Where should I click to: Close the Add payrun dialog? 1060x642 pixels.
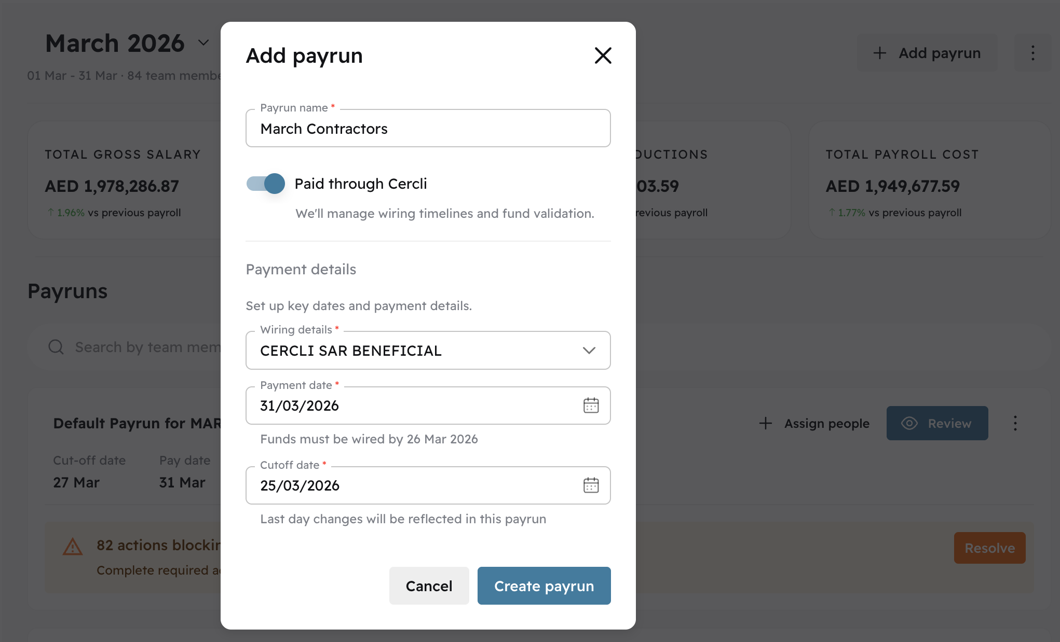point(603,55)
